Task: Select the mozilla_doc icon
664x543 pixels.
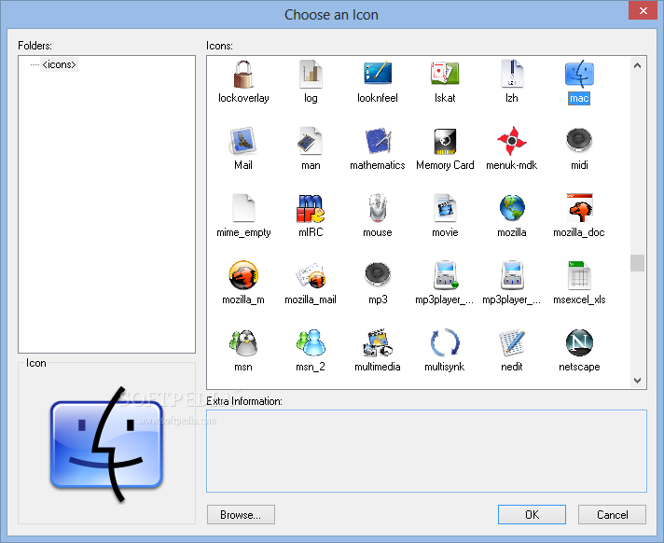Action: [579, 208]
